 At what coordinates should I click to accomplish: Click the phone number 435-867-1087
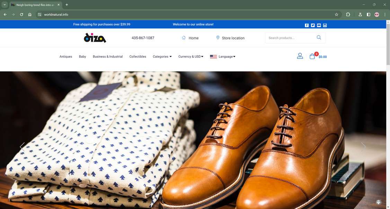point(143,38)
